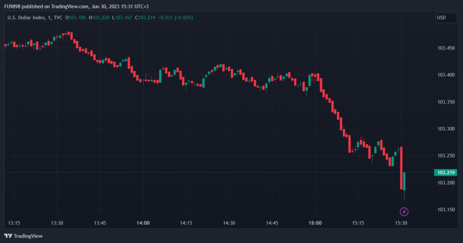The width and height of the screenshot is (463, 243).
Task: Click the 103.450 price scale label
Action: point(446,48)
